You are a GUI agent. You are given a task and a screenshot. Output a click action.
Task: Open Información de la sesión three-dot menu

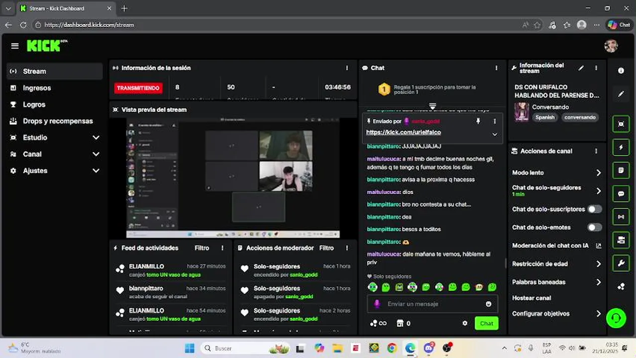click(347, 68)
